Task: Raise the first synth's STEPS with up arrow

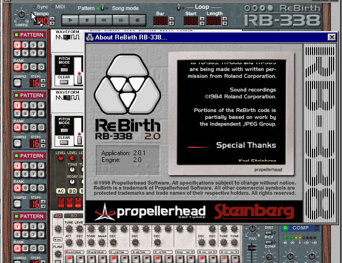Action: 43,81
